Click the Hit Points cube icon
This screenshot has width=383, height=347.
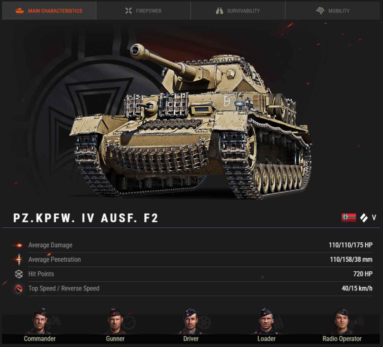tap(19, 274)
